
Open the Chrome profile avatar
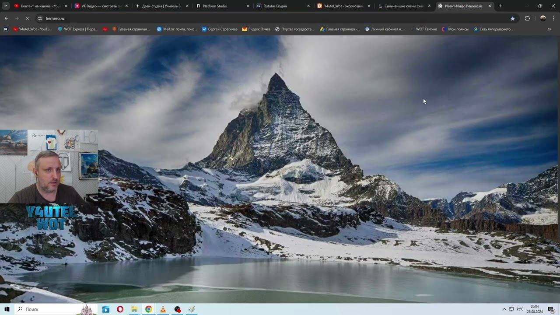543,18
